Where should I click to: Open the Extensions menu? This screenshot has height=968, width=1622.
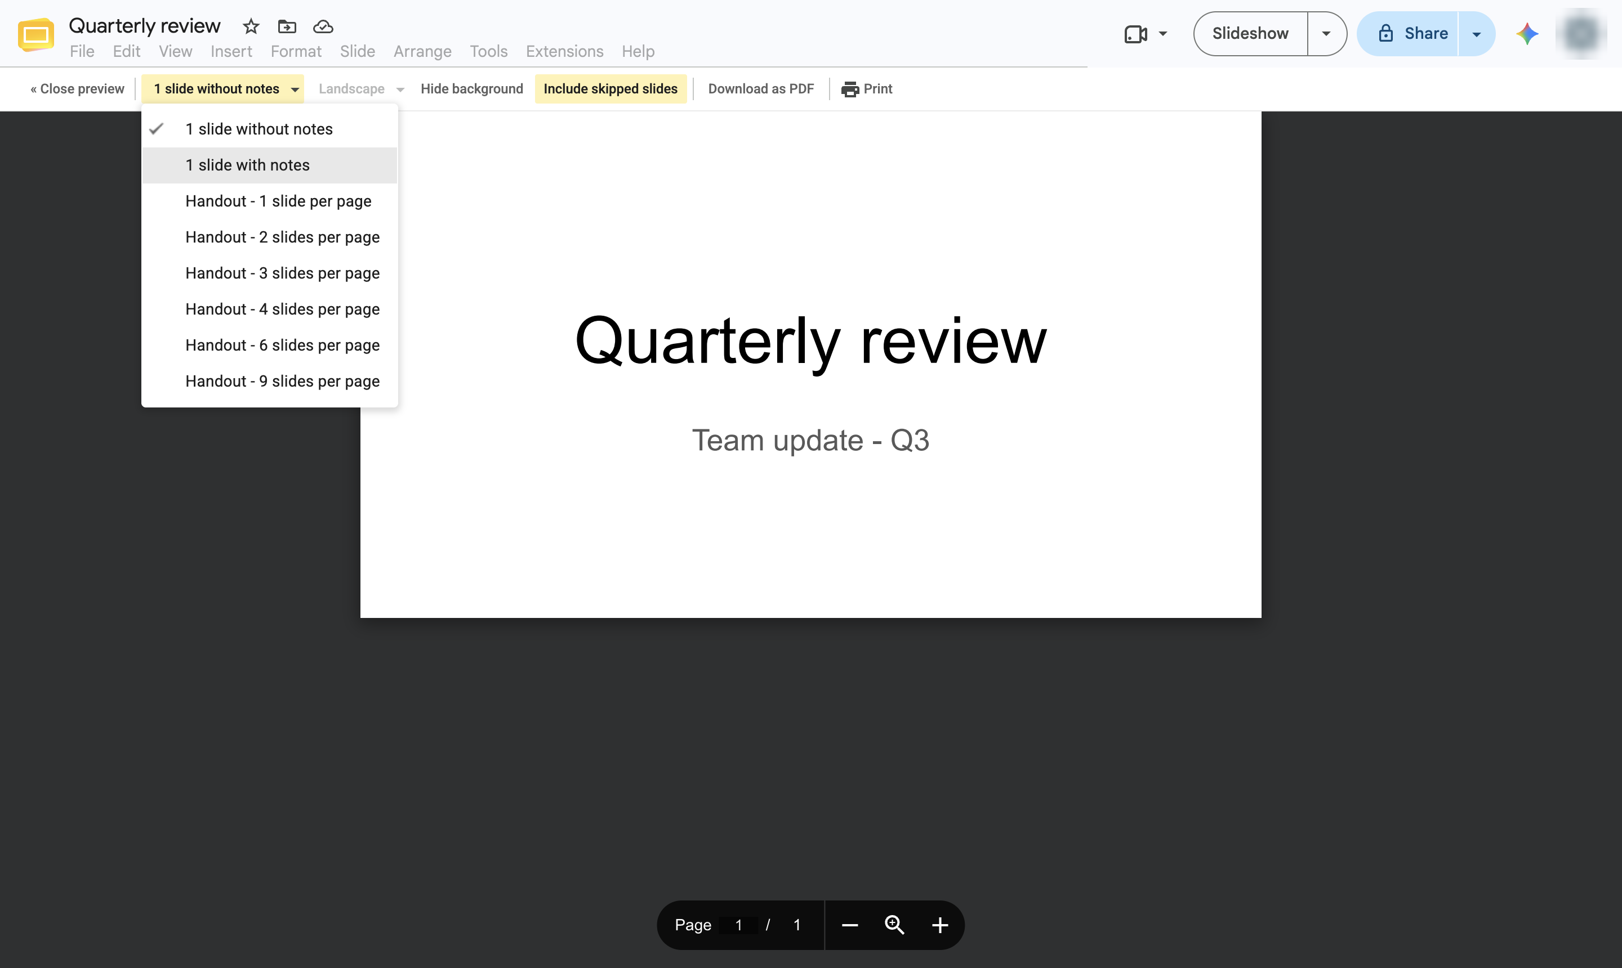click(564, 52)
